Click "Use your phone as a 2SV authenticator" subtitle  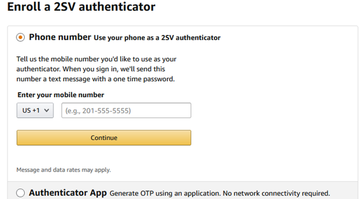pyautogui.click(x=157, y=38)
